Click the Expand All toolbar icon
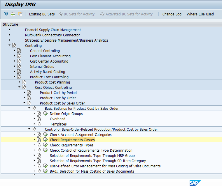Screen dimensions: 222x186 (6, 14)
